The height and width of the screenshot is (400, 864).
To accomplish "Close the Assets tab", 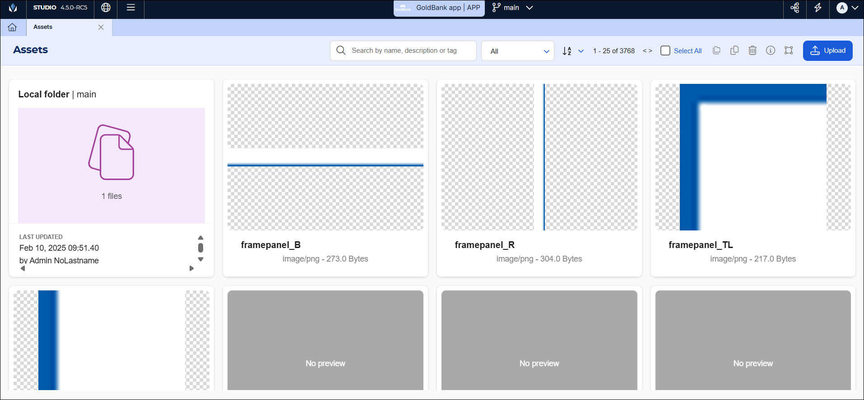I will pyautogui.click(x=101, y=27).
